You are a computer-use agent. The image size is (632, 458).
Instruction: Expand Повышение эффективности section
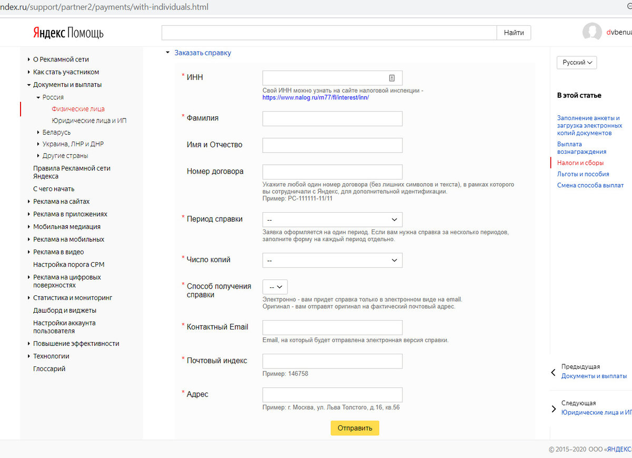click(x=29, y=344)
